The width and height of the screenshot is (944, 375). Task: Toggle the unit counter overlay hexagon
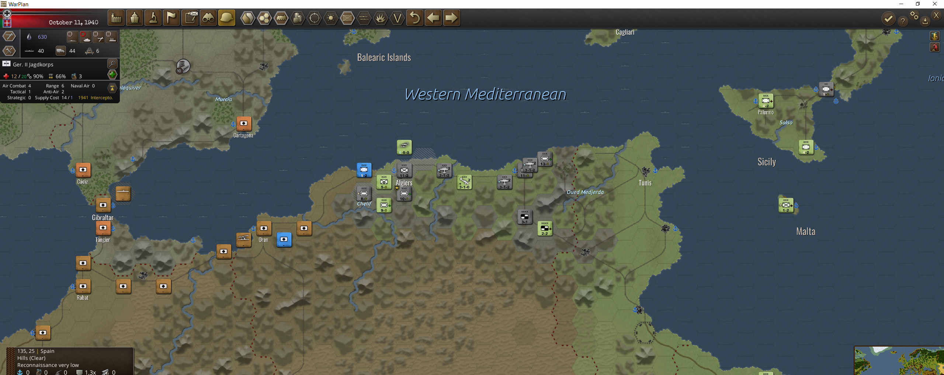pos(347,18)
